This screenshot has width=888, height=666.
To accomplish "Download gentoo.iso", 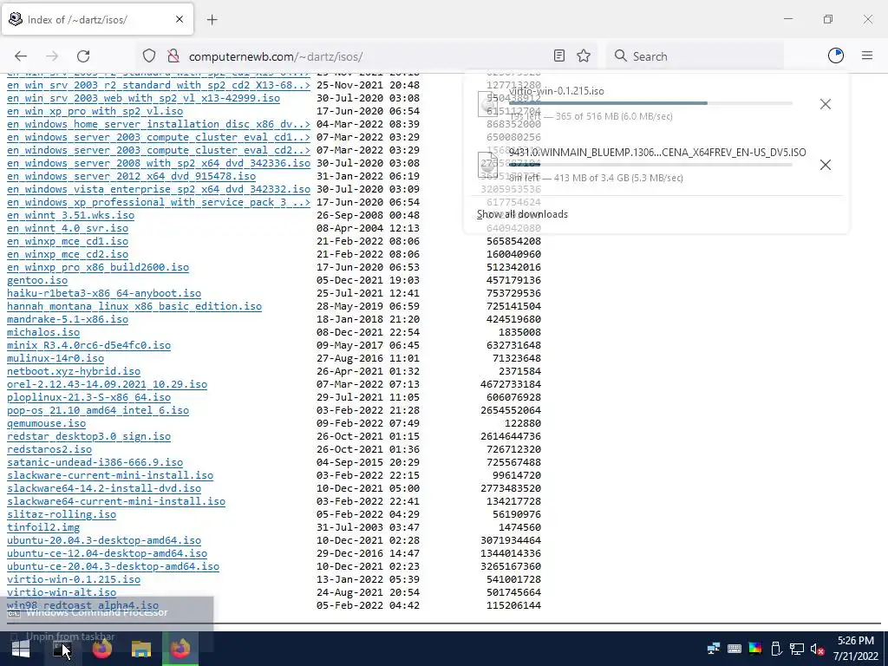I will point(37,280).
